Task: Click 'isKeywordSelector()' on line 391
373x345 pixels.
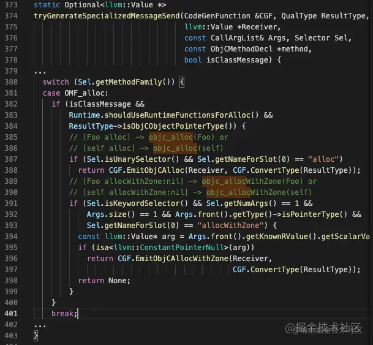Action: click(146, 203)
